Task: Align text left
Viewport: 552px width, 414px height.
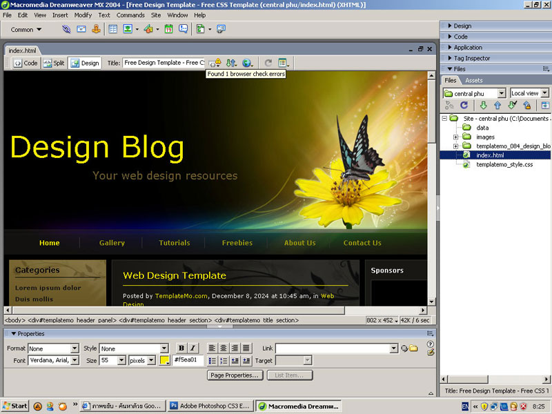Action: point(212,348)
